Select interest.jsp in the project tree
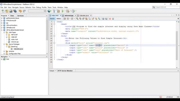Screen dimensions: 180x101 point(15,42)
